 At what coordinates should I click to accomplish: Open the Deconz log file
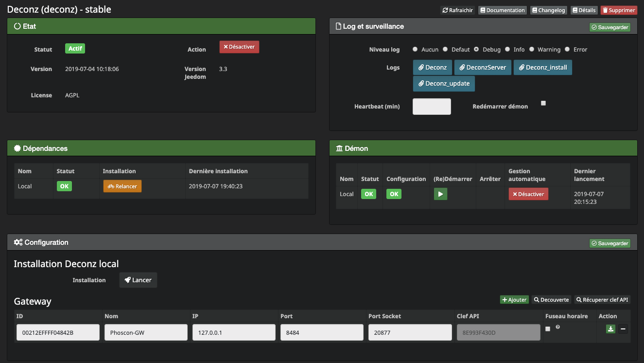(x=432, y=67)
